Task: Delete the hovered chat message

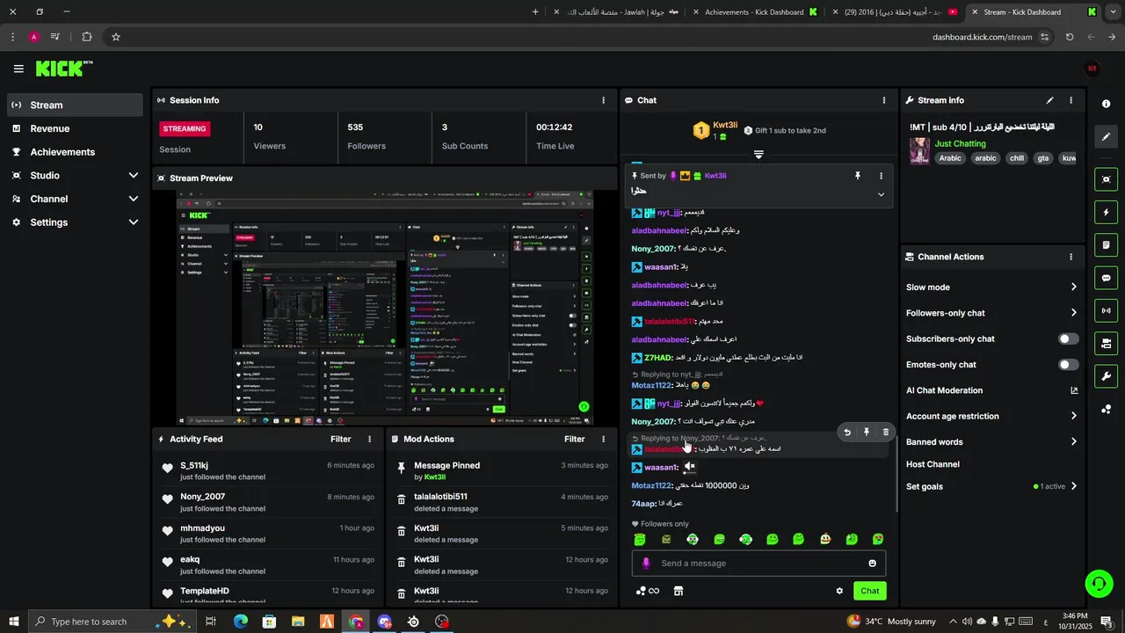Action: 886,432
